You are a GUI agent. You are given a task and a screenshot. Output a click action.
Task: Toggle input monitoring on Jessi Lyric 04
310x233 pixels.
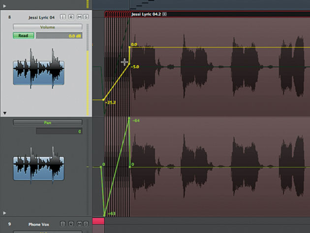[62, 17]
